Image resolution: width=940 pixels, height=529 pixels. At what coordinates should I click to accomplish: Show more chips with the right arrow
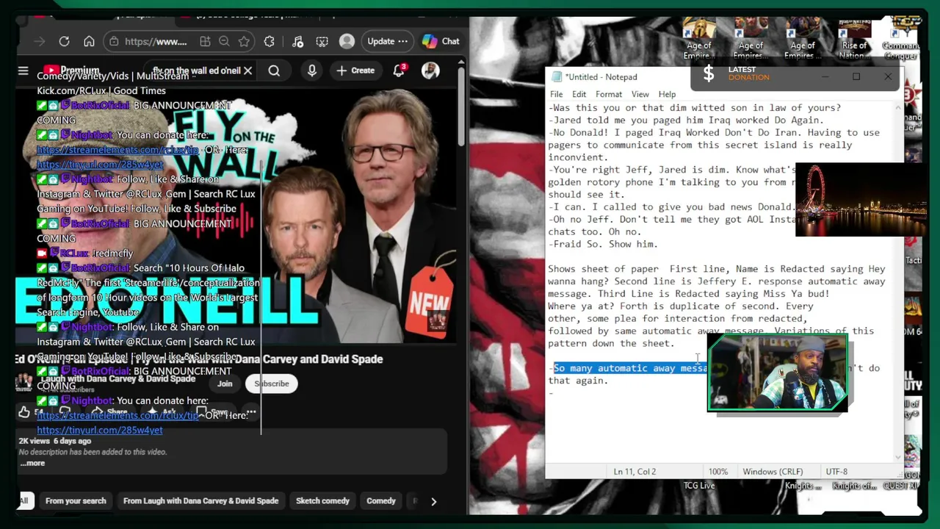pyautogui.click(x=433, y=501)
